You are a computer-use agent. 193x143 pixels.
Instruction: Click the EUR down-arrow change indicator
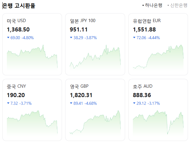pyautogui.click(x=134, y=37)
